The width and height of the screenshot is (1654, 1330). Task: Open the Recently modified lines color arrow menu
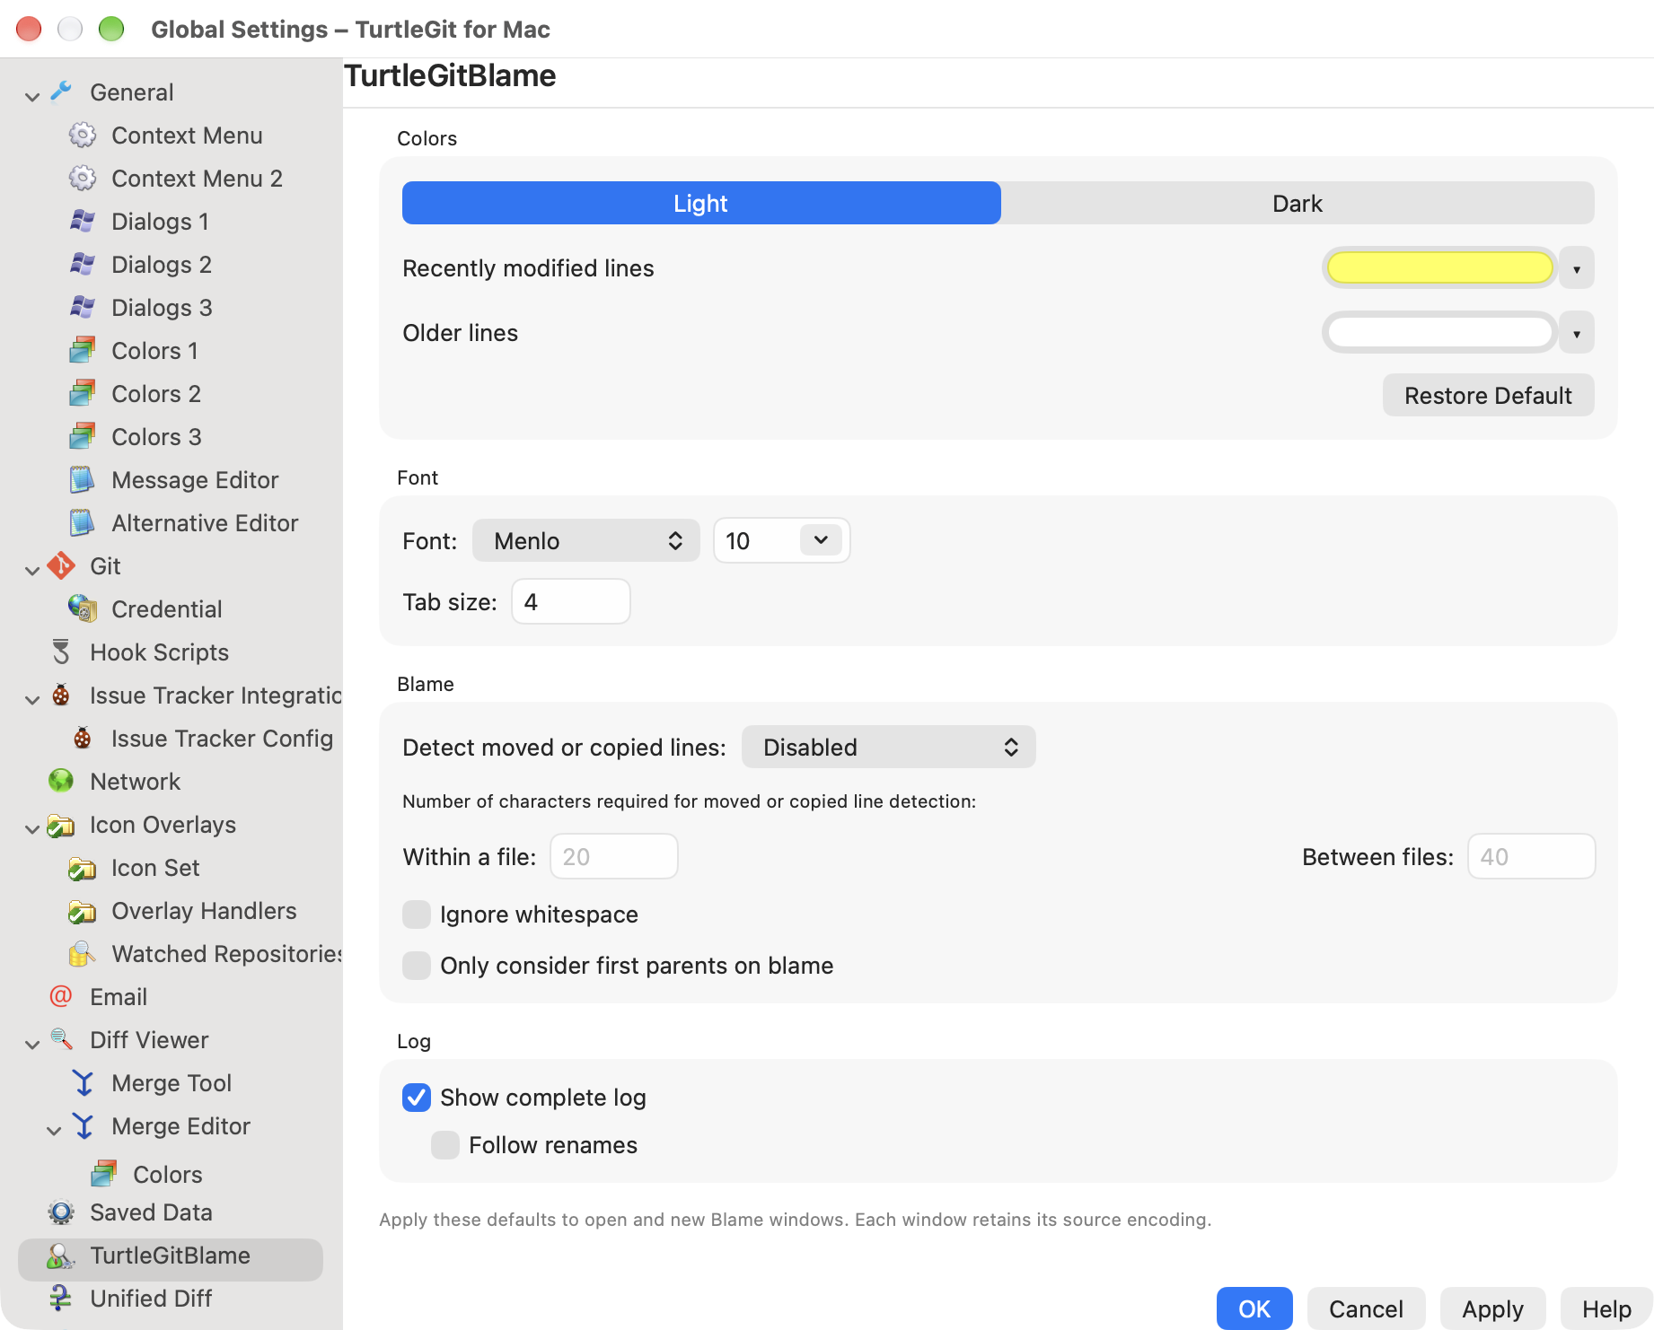coord(1577,268)
